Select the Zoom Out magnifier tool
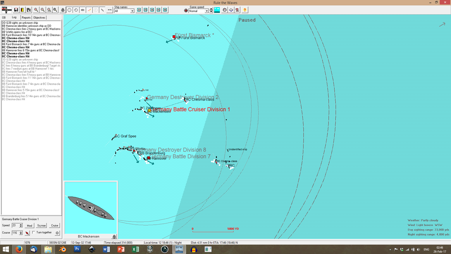This screenshot has width=451, height=254. coord(42,10)
